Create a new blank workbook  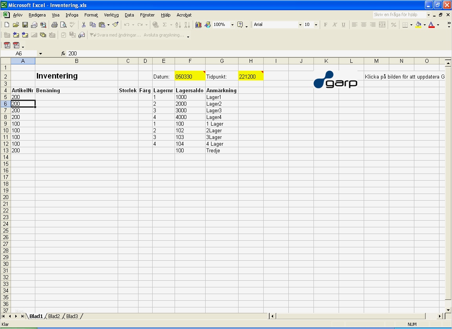point(7,25)
